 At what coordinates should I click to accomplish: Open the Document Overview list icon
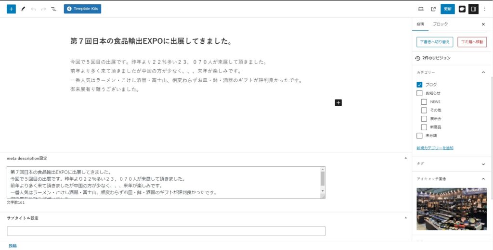pos(53,9)
